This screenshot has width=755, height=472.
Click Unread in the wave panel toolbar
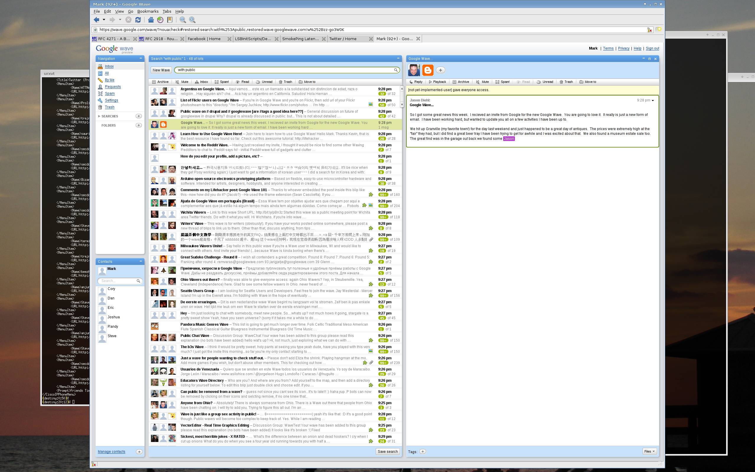(x=545, y=82)
